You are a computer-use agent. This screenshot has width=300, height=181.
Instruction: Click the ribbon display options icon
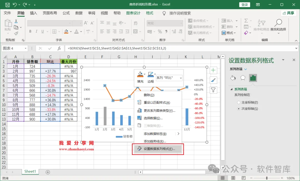[258, 5]
